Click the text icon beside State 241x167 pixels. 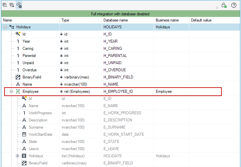click(x=24, y=142)
